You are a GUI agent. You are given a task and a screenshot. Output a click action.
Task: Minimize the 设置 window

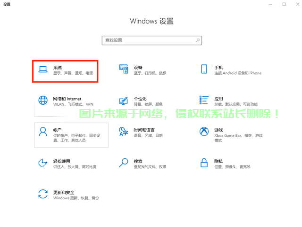click(270, 4)
